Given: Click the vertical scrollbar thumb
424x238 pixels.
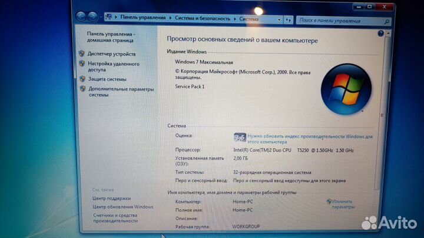Looking at the screenshot, I should click(382, 115).
